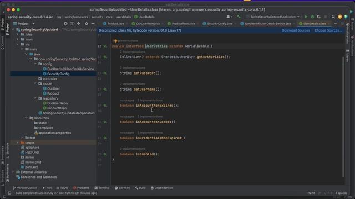Click Choose Sources link
Viewport: 355px width, 199px height.
click(x=328, y=30)
